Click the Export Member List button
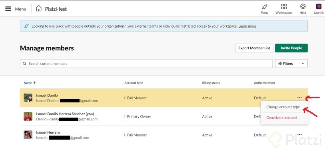The height and width of the screenshot is (150, 325). tap(254, 48)
